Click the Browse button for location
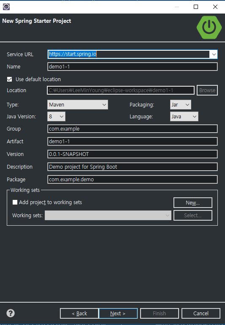 click(x=207, y=90)
